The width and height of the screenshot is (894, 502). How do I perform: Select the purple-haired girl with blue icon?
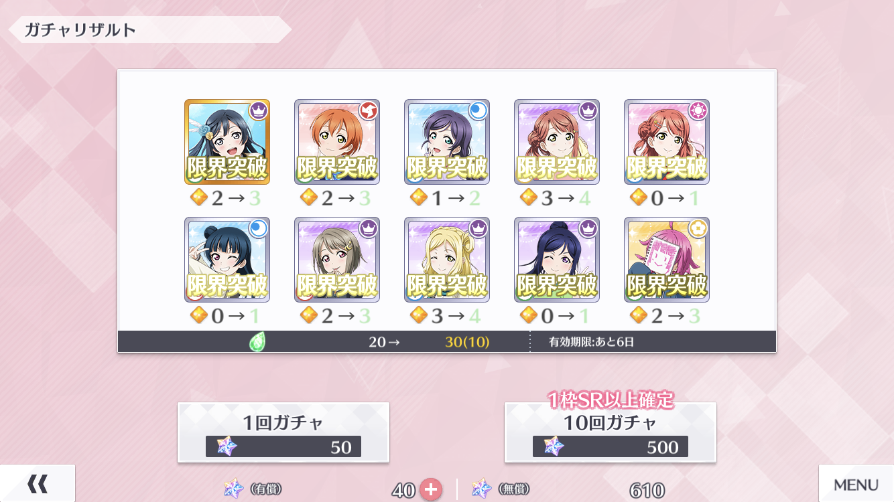click(x=447, y=142)
